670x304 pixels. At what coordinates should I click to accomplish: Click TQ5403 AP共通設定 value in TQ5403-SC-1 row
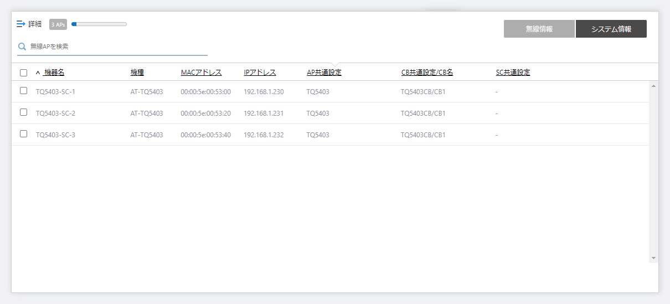(318, 92)
